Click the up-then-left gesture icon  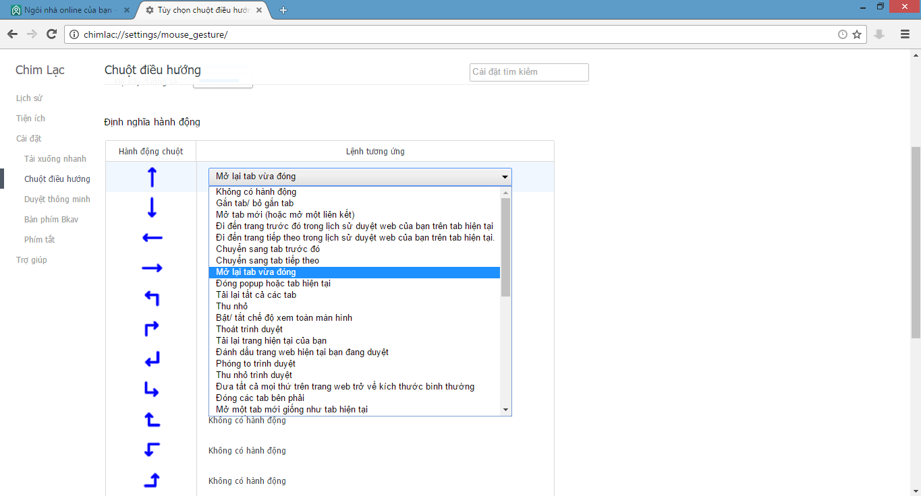tap(152, 299)
